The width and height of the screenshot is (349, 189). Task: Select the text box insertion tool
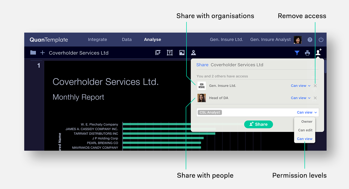point(170,53)
